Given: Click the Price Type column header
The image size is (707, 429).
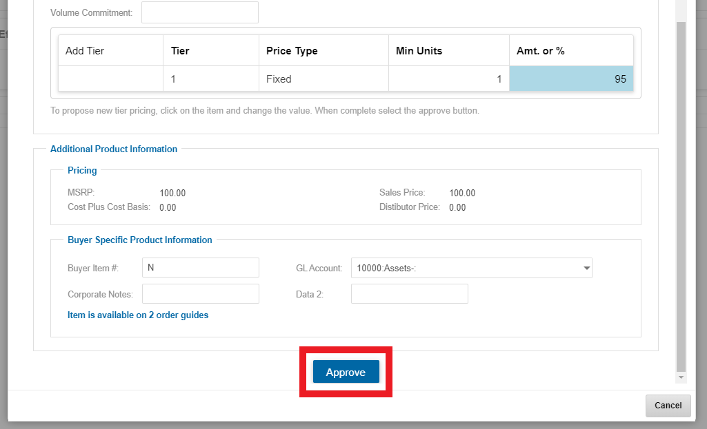Looking at the screenshot, I should coord(323,51).
